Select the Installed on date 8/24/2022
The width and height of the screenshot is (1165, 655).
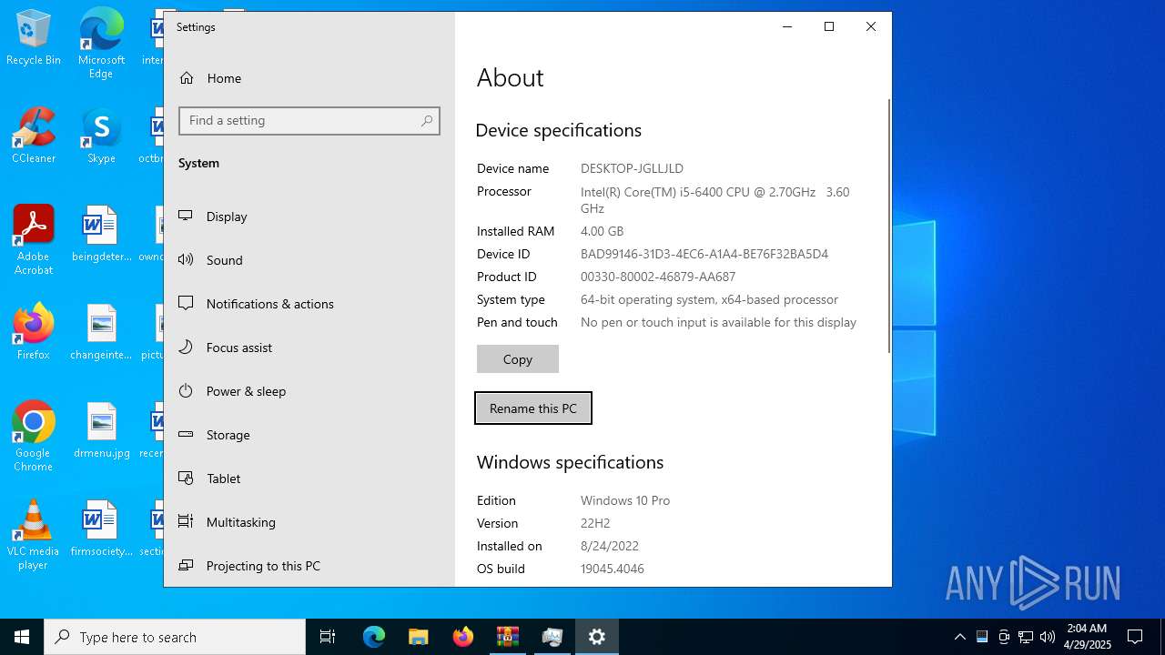point(610,546)
